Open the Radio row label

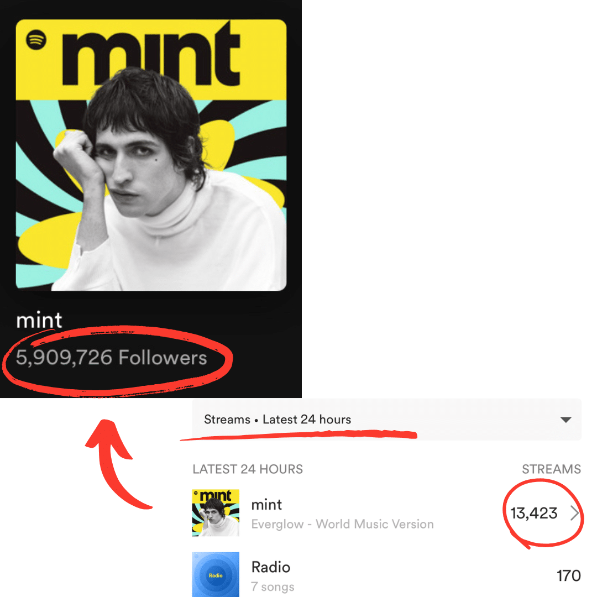(x=270, y=567)
